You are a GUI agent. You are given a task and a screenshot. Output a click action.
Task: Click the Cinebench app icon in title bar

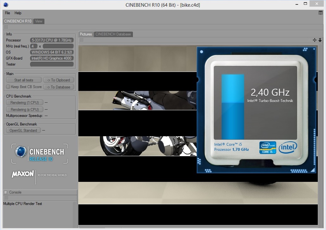(6, 4)
